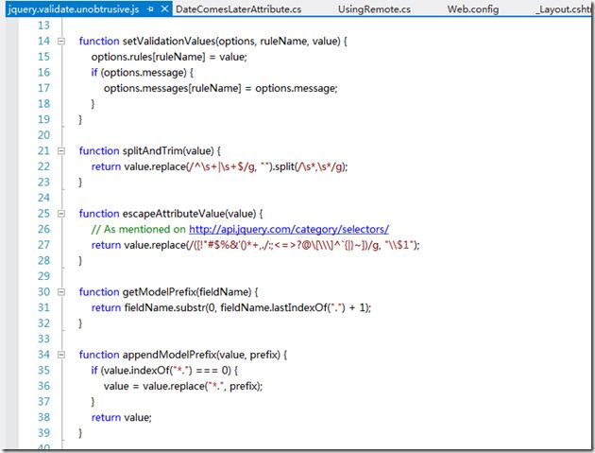Click line number 39 in gutter
The height and width of the screenshot is (453, 595).
click(x=43, y=433)
